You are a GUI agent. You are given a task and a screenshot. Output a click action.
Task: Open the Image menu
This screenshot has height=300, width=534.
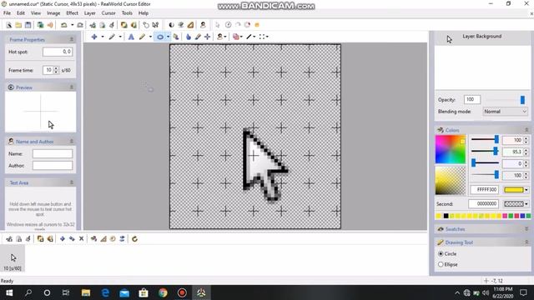click(53, 13)
